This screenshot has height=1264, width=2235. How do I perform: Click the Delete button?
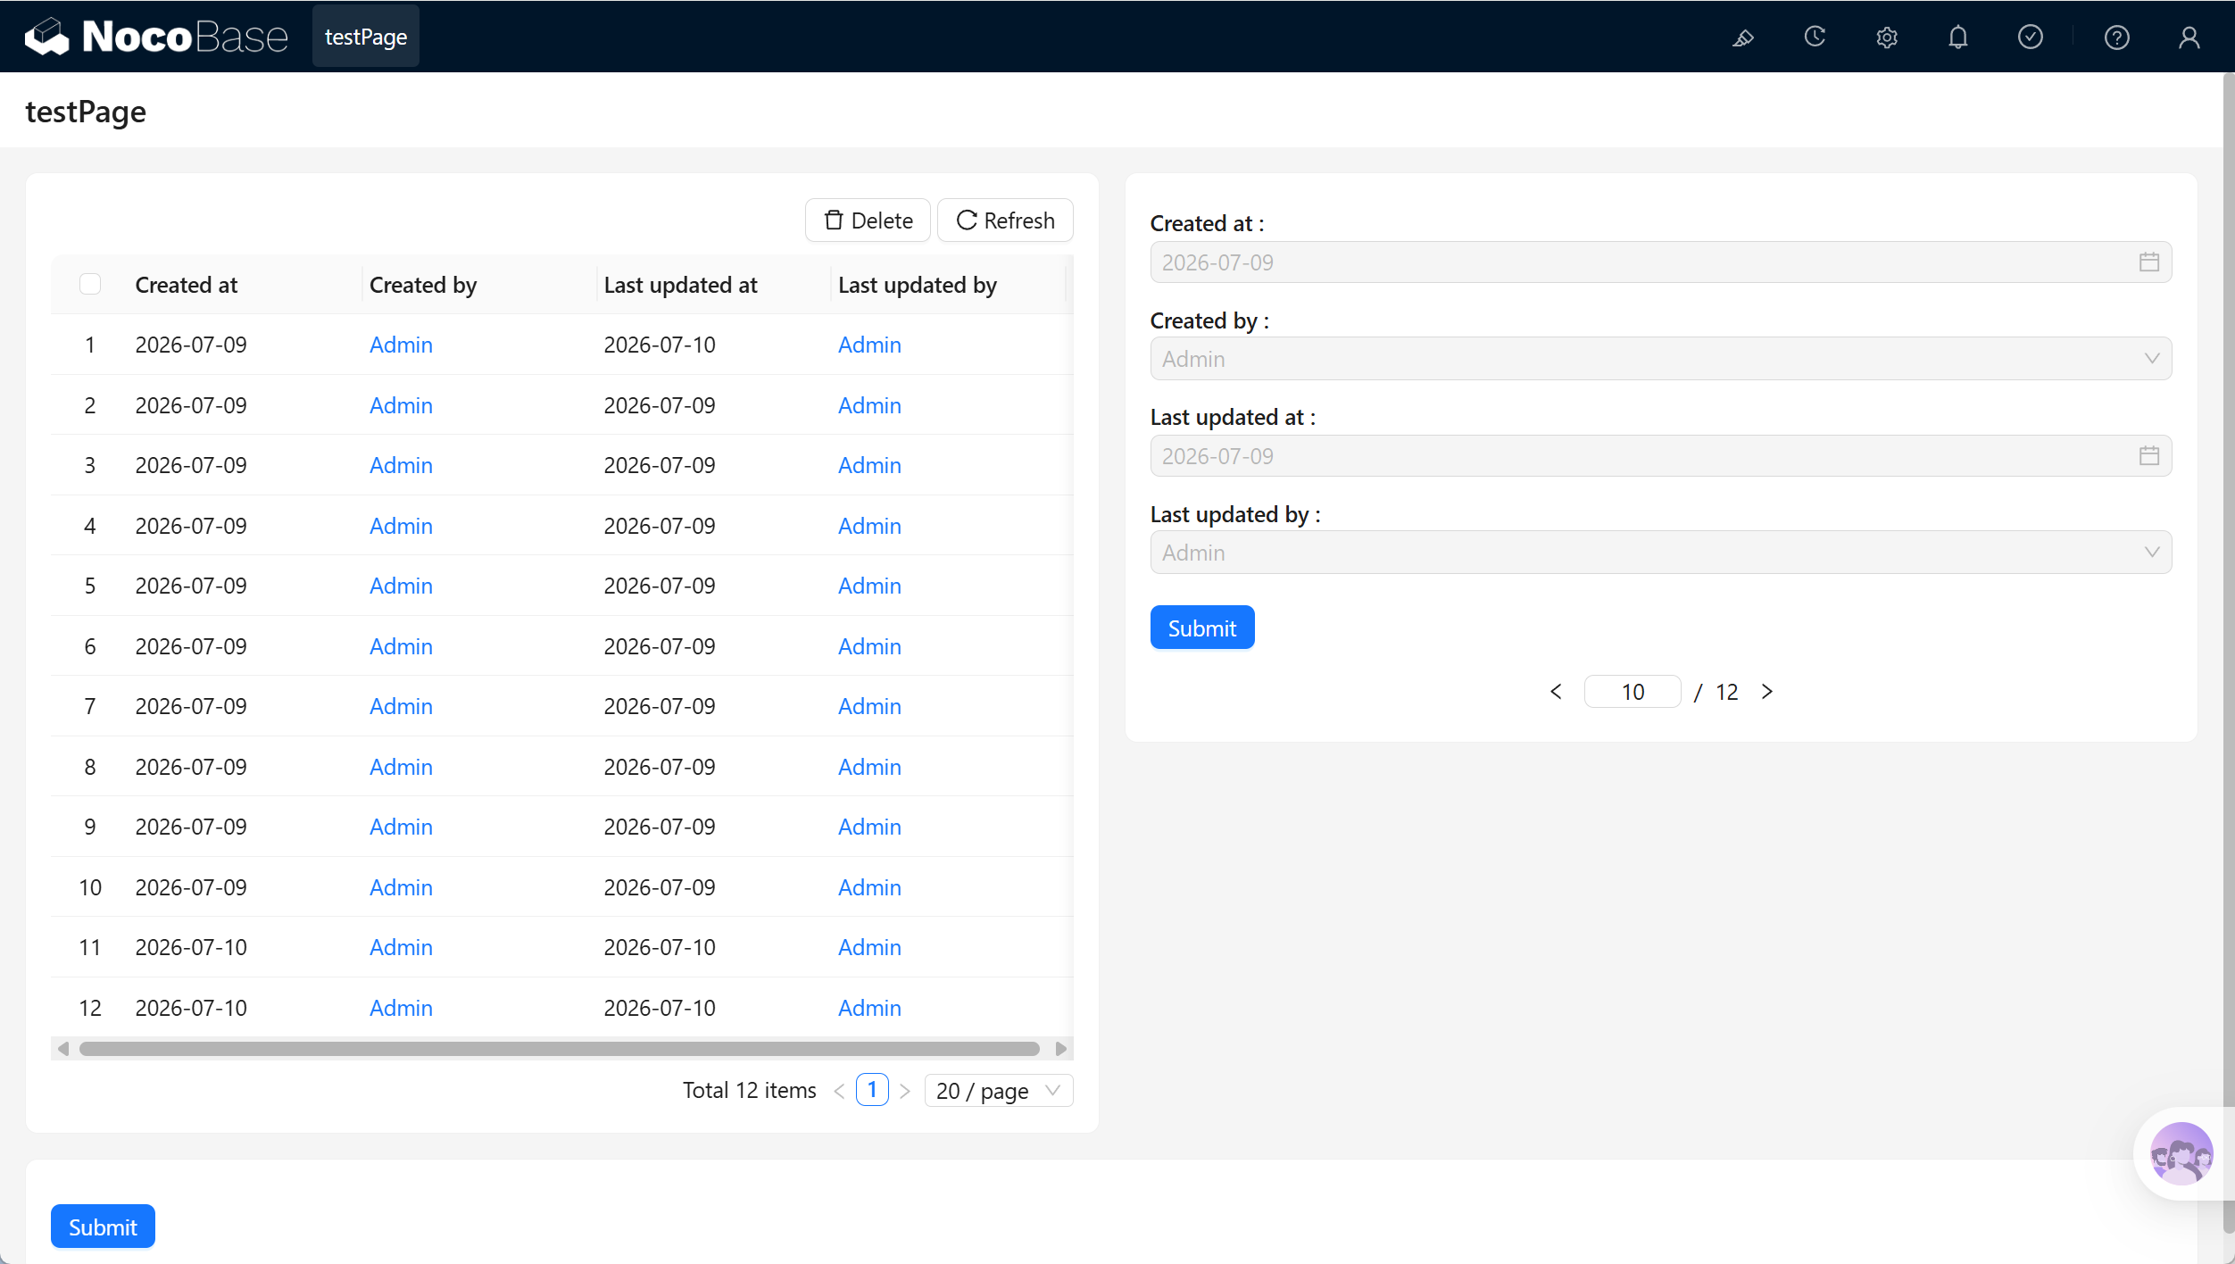[x=868, y=220]
